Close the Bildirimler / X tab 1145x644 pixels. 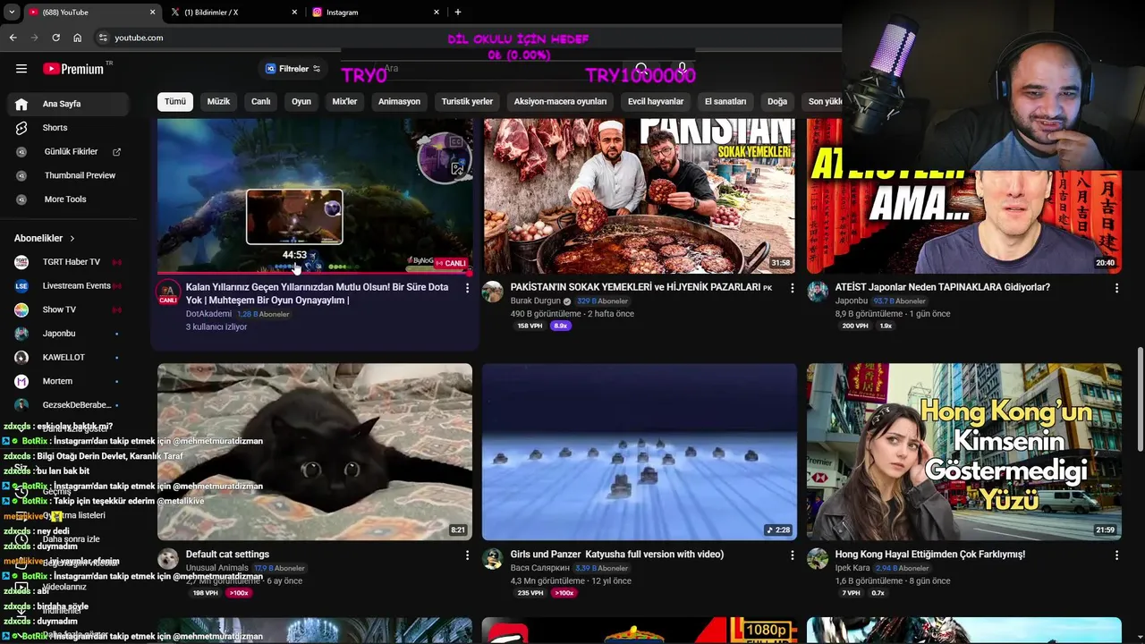294,13
